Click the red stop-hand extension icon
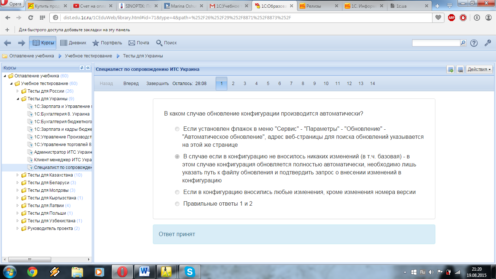The image size is (496, 279). pos(463,17)
